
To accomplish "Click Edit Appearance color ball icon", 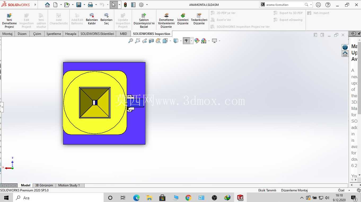I will tap(197, 41).
